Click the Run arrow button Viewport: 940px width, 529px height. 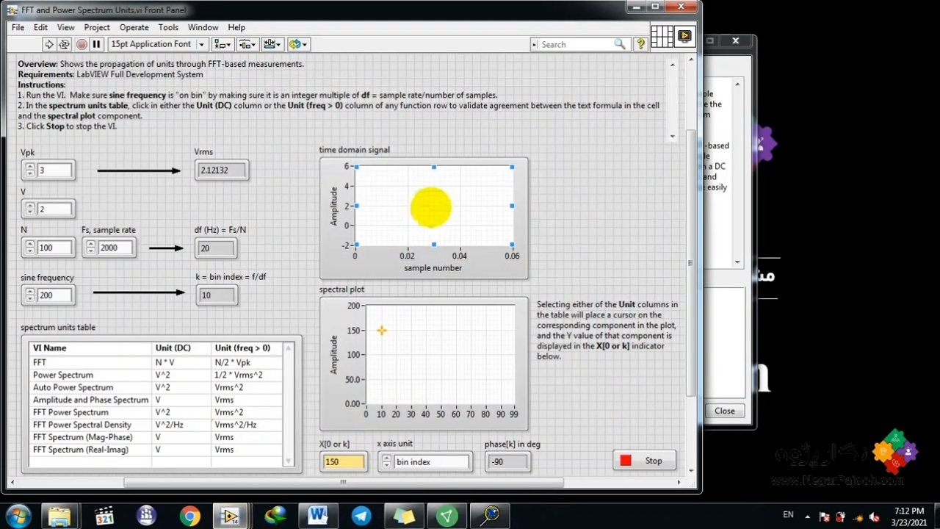(48, 44)
